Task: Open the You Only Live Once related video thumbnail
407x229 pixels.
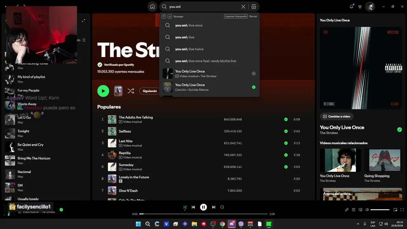Action: click(340, 160)
